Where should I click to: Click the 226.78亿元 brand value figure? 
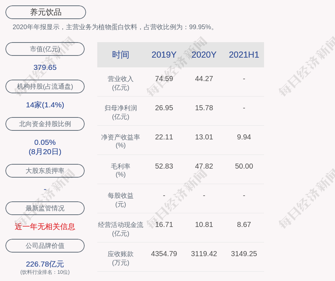pos(45,264)
